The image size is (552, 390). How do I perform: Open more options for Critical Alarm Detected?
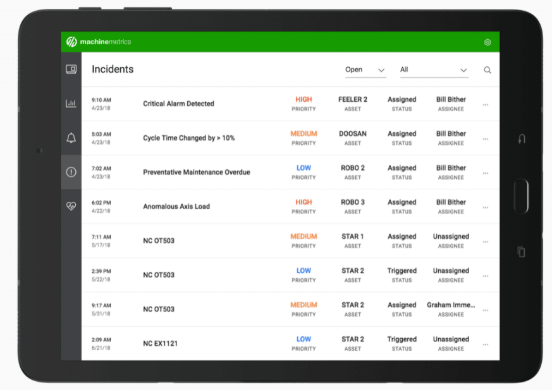pos(486,105)
